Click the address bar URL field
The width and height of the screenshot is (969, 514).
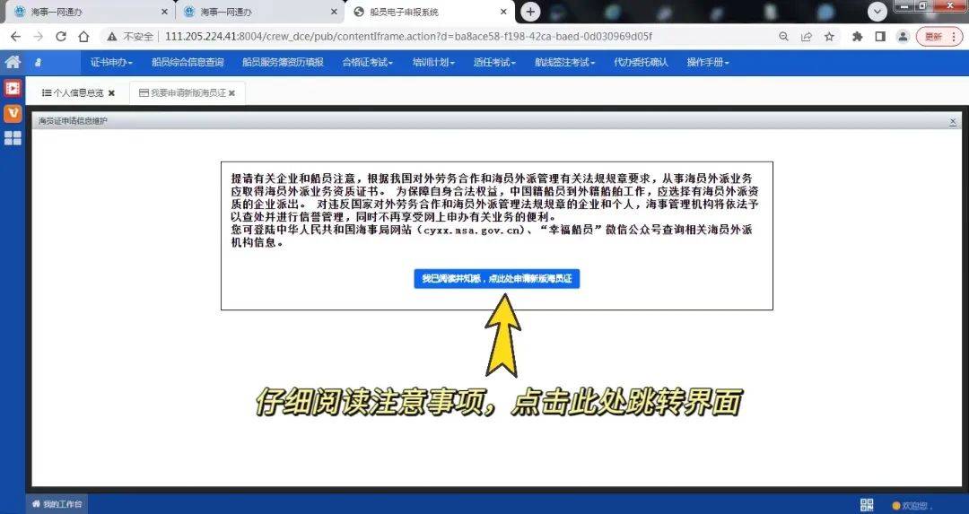click(x=408, y=37)
